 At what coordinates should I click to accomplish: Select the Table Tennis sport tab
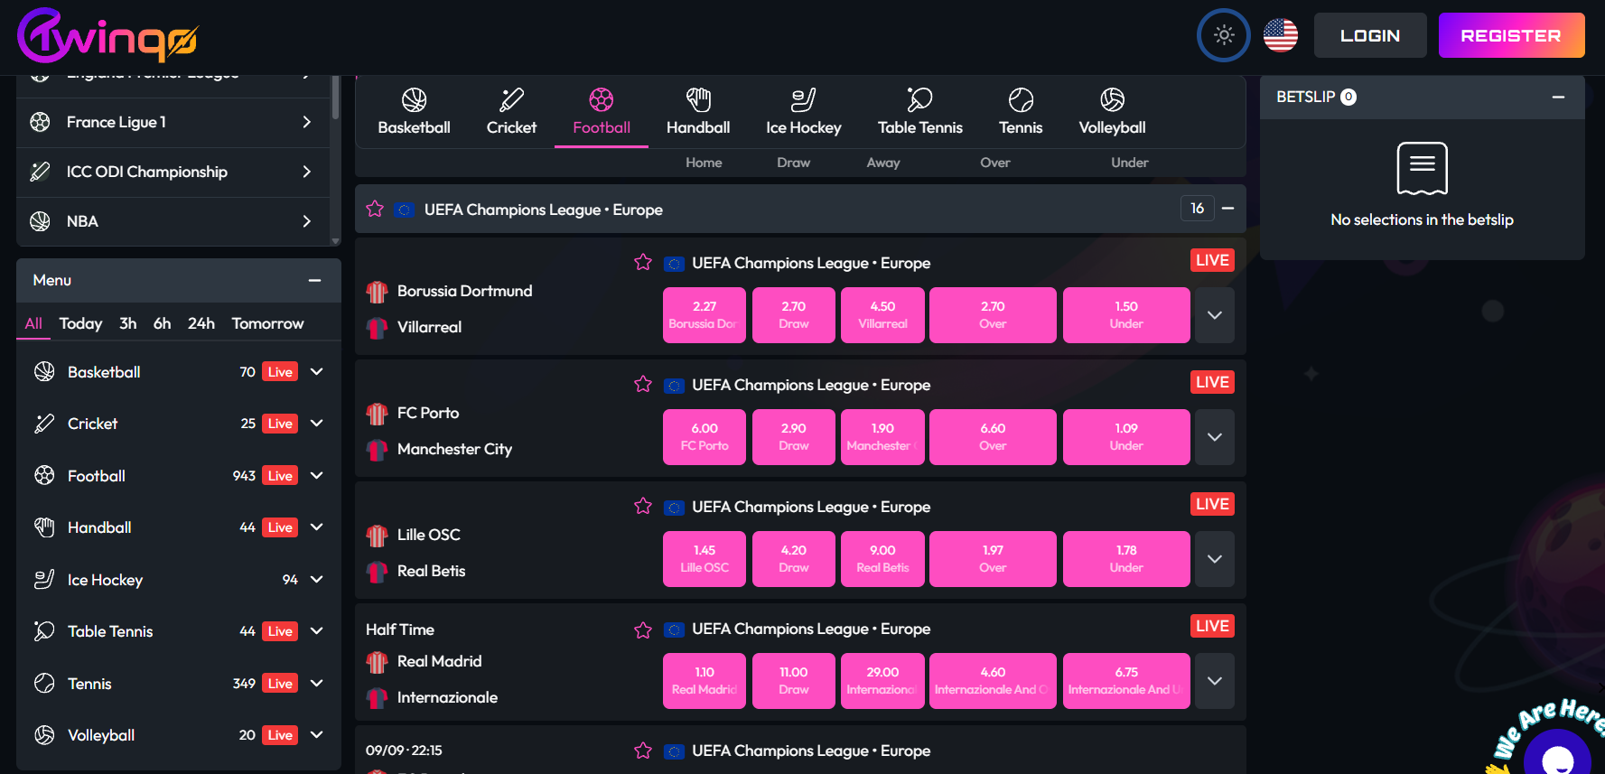tap(920, 112)
